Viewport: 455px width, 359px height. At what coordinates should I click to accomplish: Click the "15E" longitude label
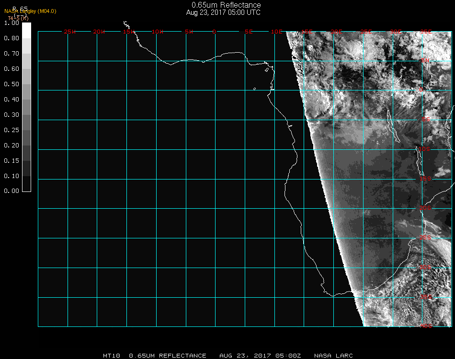(x=307, y=32)
